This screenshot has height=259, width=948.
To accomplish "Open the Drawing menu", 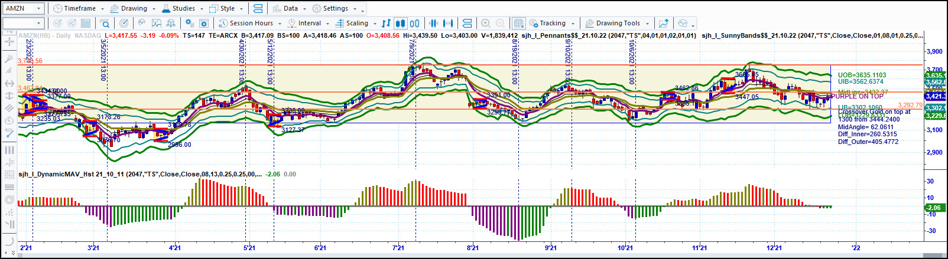I will coord(134,8).
